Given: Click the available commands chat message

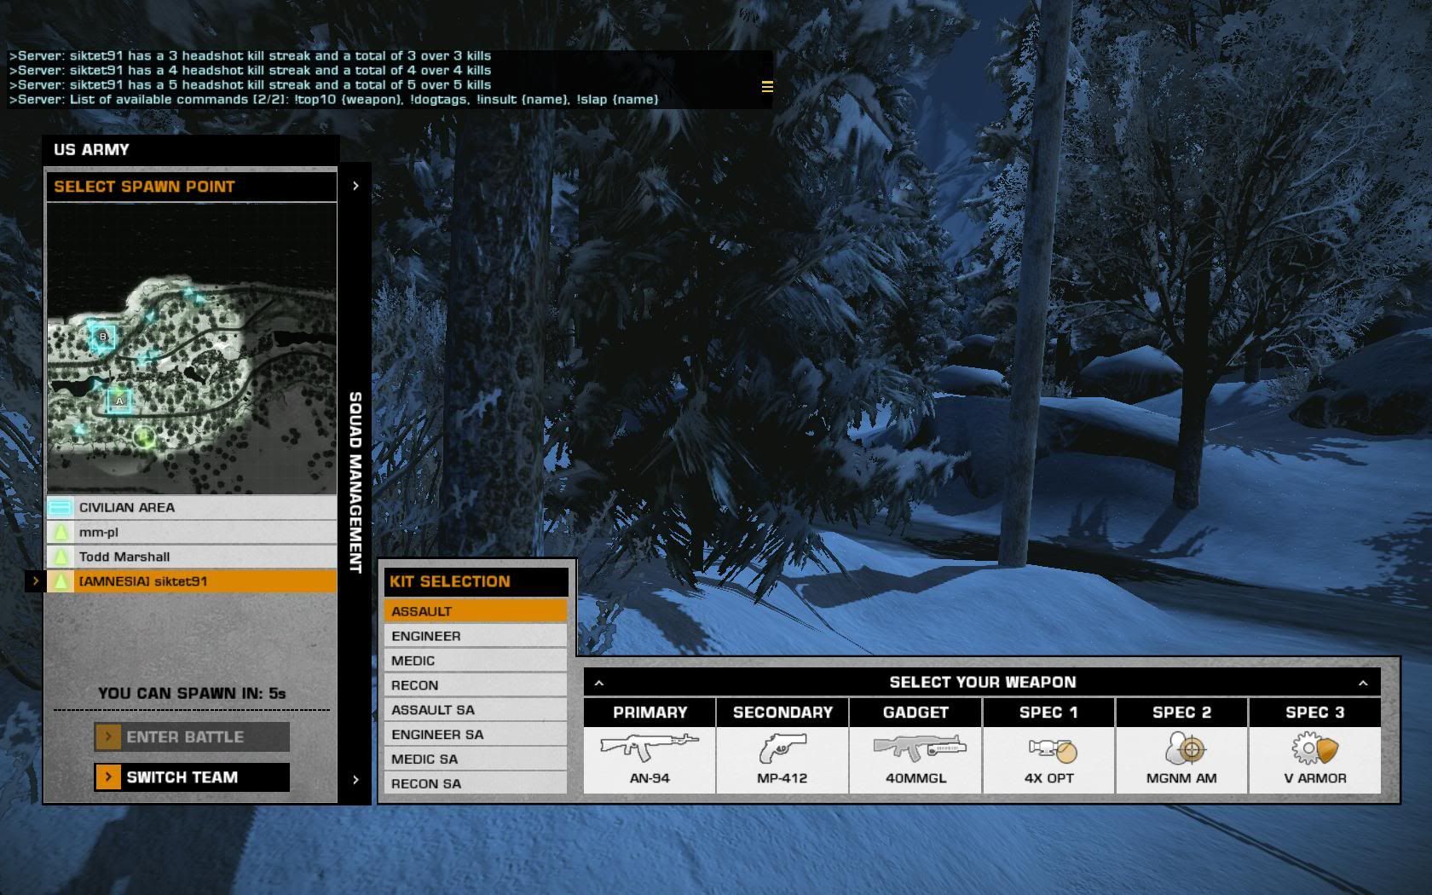Looking at the screenshot, I should (333, 100).
